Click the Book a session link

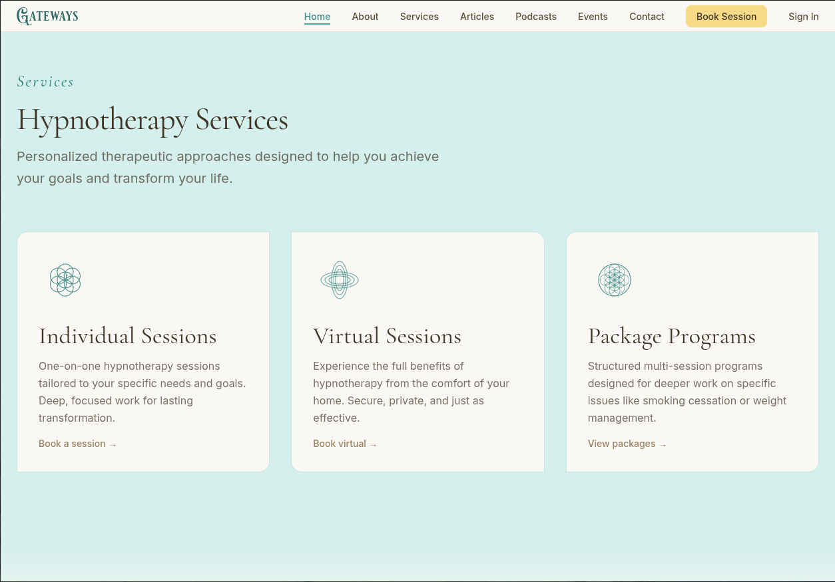click(78, 444)
